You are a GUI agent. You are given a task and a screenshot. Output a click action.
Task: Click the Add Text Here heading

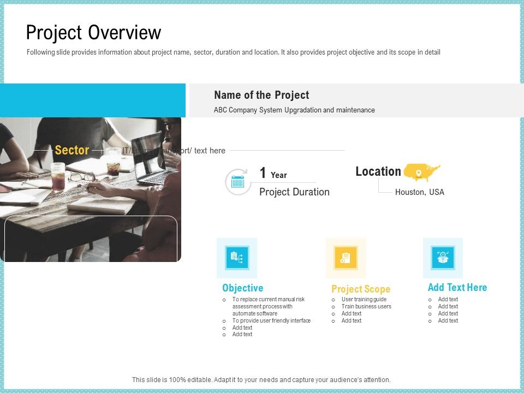pos(457,288)
